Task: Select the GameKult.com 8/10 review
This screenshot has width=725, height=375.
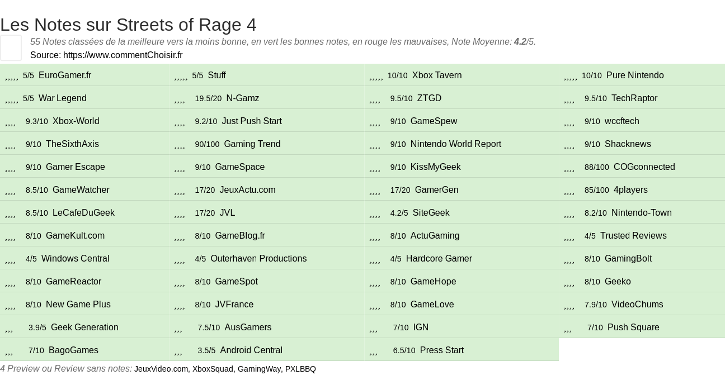Action: point(84,235)
